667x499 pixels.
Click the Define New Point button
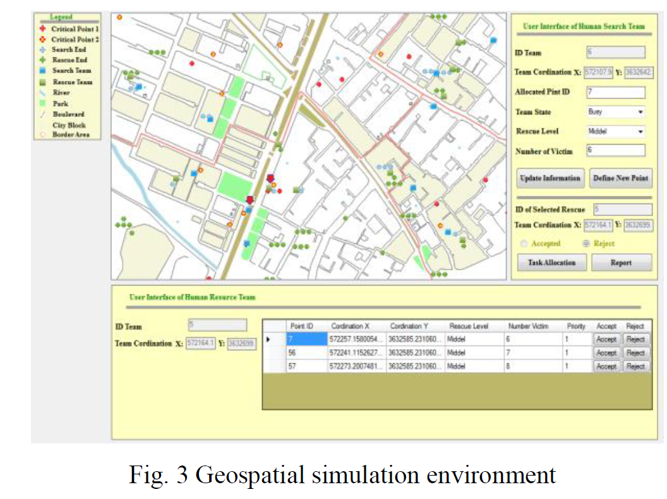[621, 178]
